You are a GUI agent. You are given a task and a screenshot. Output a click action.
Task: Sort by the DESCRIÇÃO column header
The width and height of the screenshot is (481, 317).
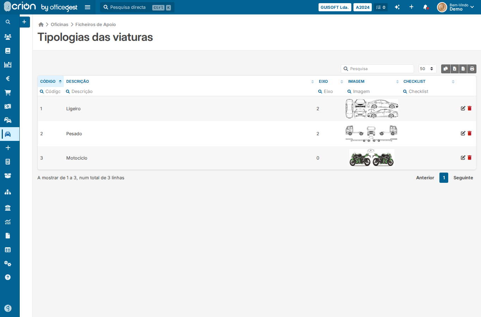pyautogui.click(x=190, y=81)
